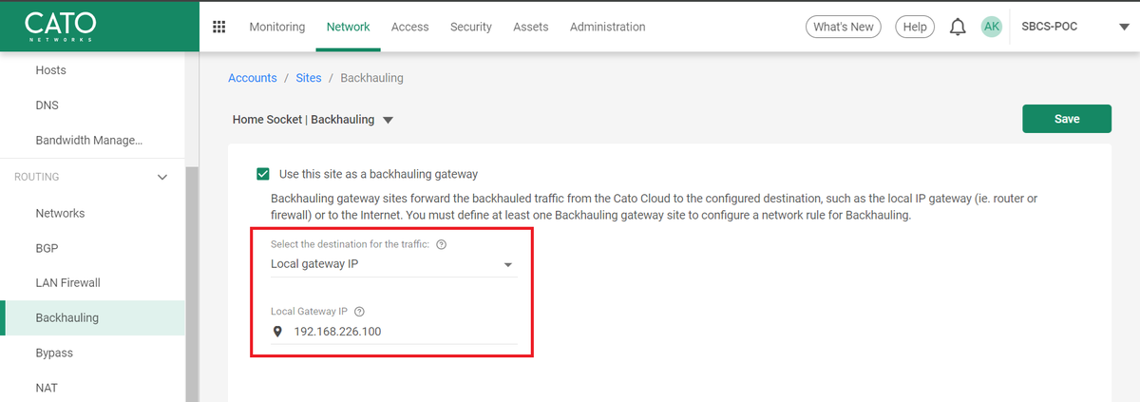Click the What's New button

(x=843, y=27)
